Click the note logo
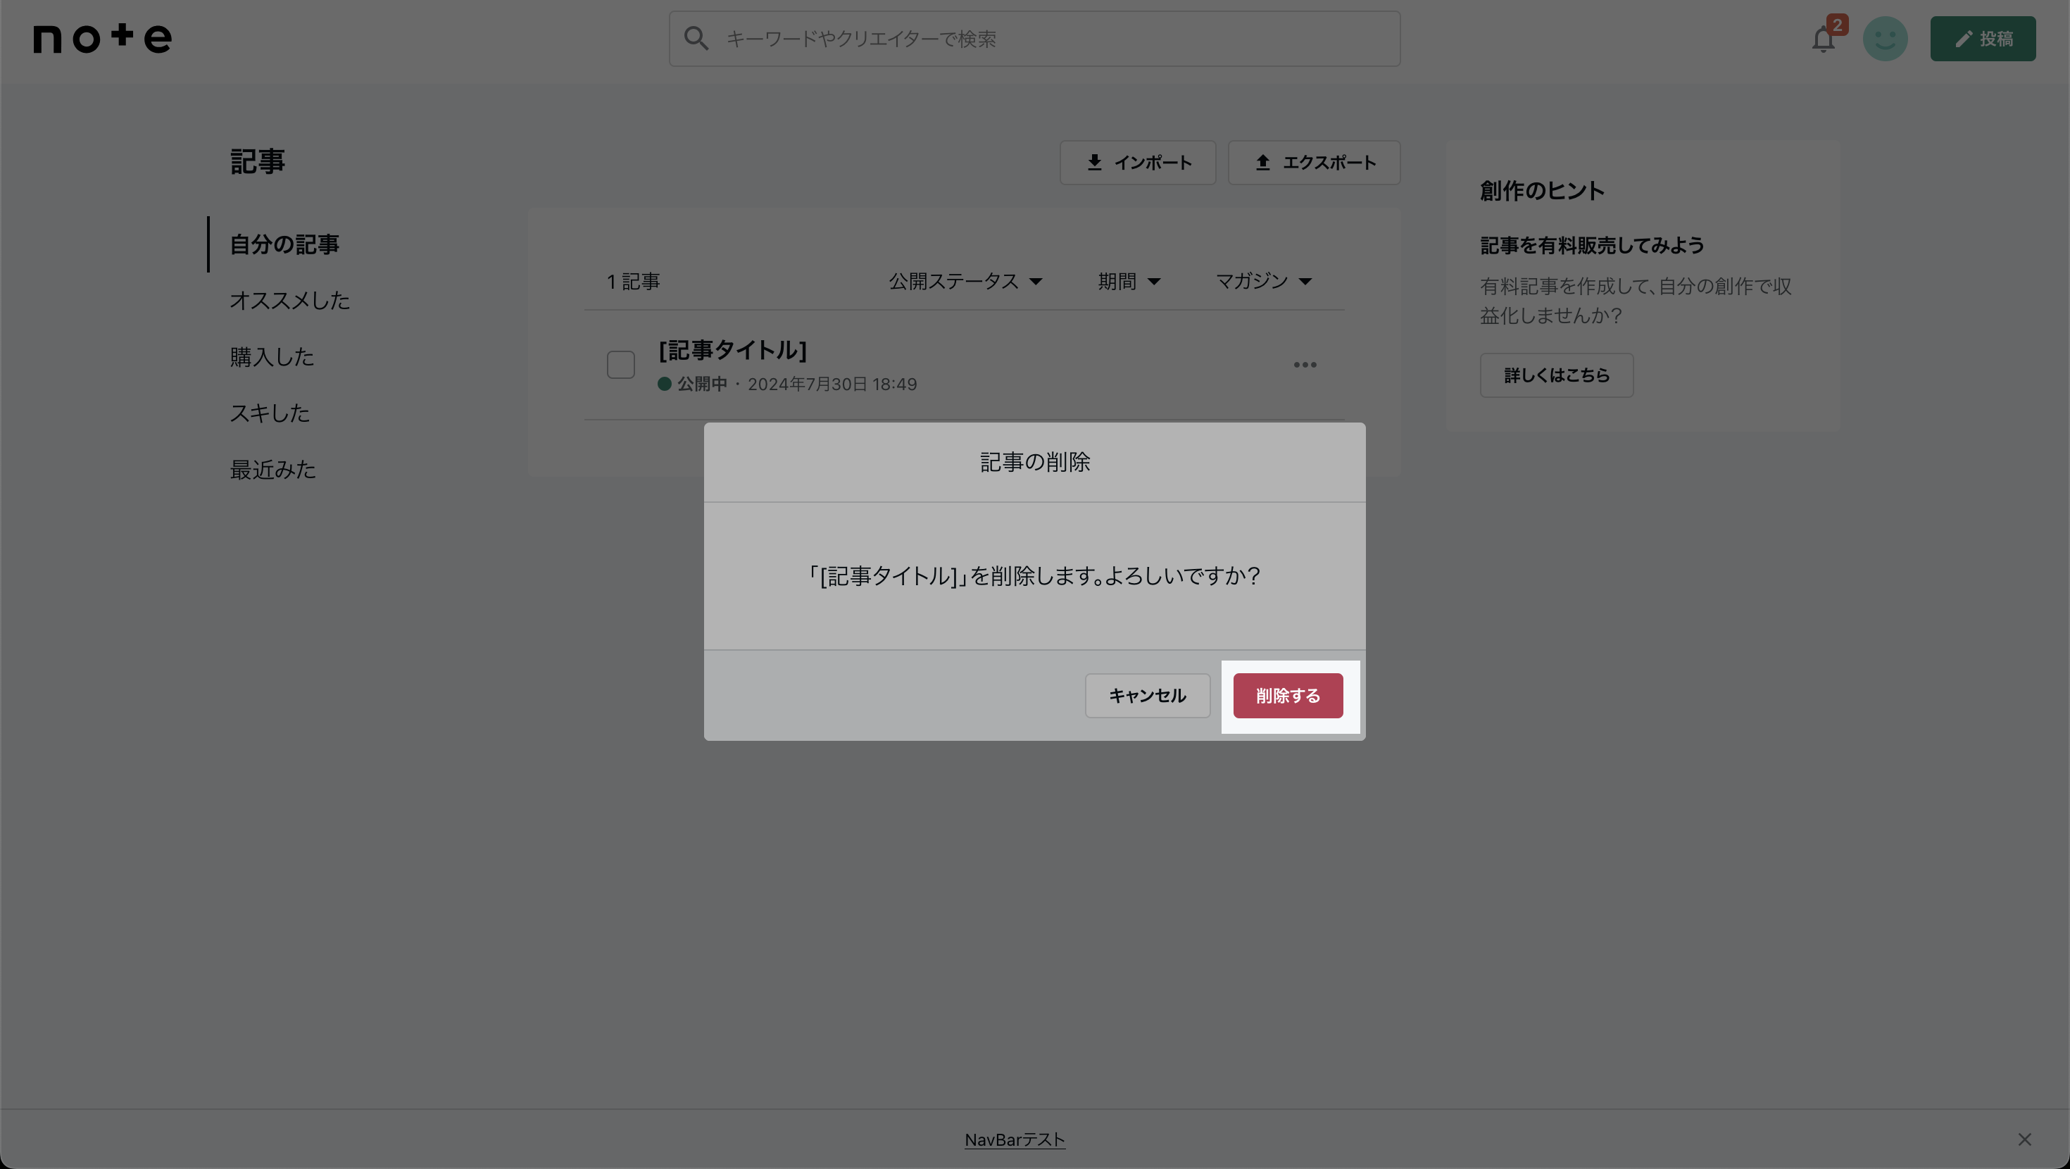This screenshot has width=2070, height=1169. [102, 38]
